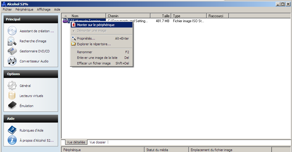Sort list by Type column
Viewport: 292px width, 152px height.
click(189, 16)
